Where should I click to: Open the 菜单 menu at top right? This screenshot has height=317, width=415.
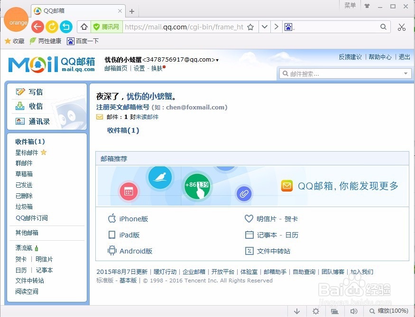pyautogui.click(x=350, y=6)
